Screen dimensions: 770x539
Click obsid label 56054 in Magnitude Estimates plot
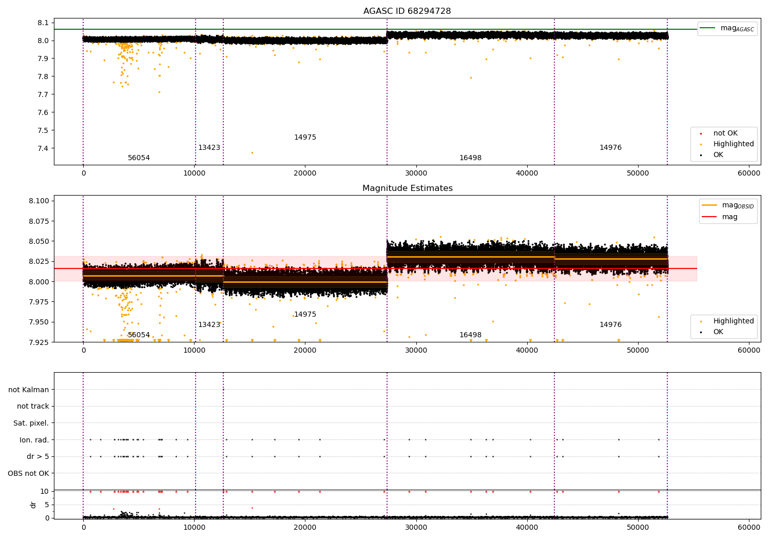click(139, 335)
